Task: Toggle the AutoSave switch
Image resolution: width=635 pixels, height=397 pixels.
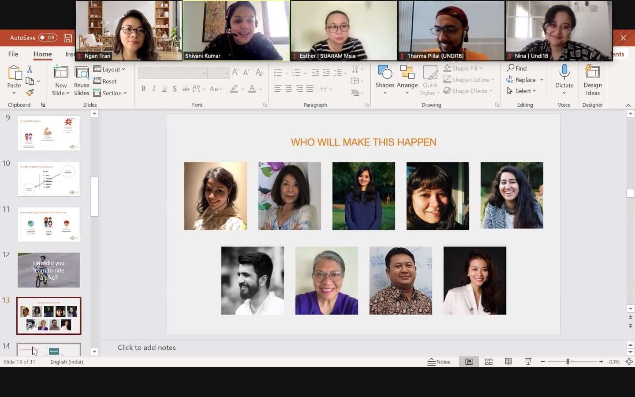Action: (x=48, y=37)
